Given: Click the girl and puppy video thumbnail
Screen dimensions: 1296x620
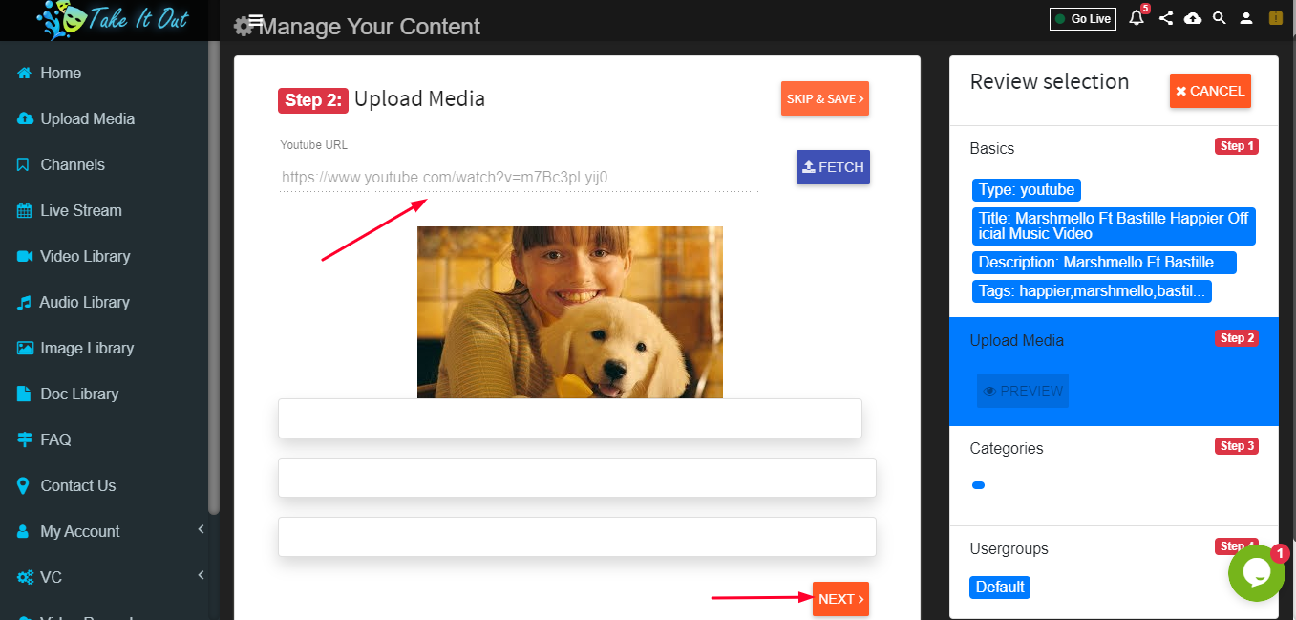Looking at the screenshot, I should 570,312.
